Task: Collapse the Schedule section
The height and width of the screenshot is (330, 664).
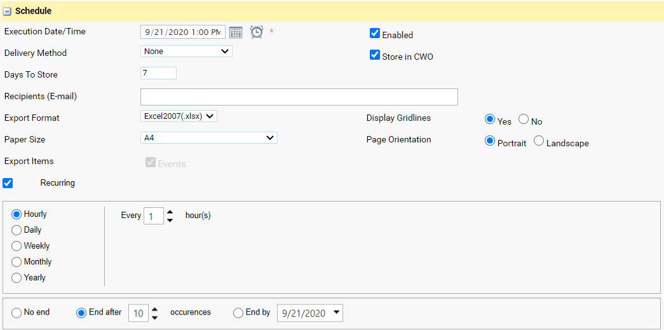Action: click(x=7, y=12)
